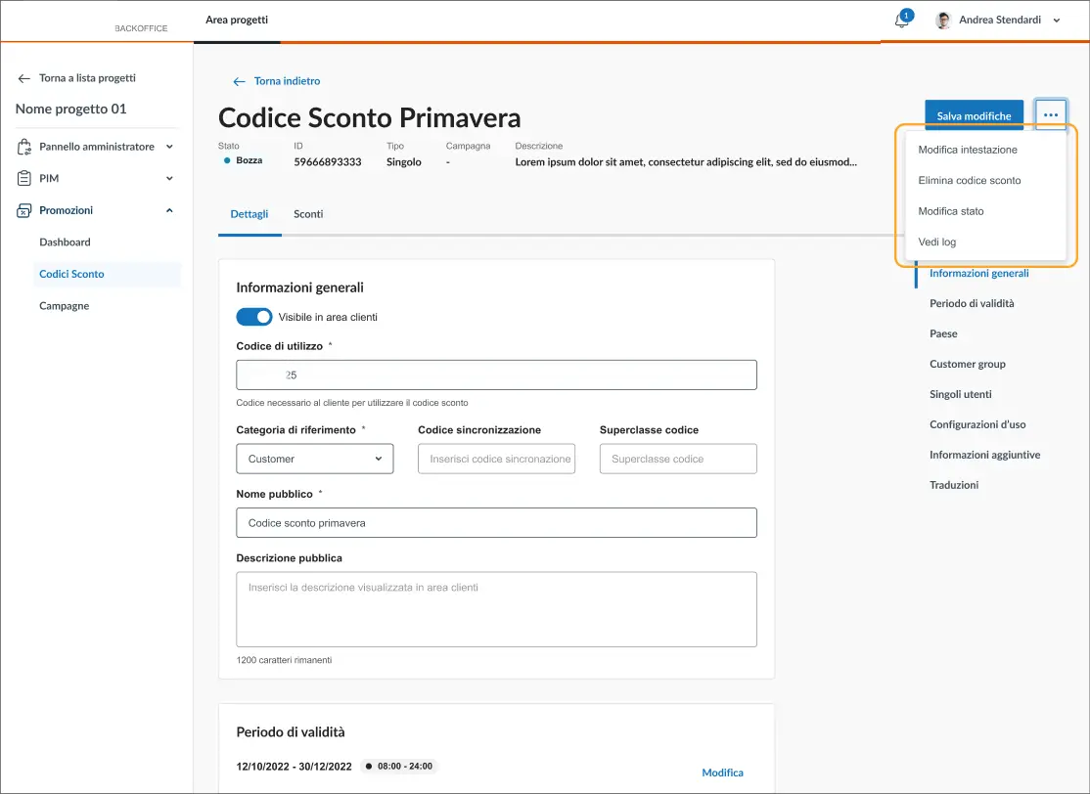The image size is (1090, 794).
Task: Click the Modifica link for Periodo di validità
Action: [x=722, y=772]
